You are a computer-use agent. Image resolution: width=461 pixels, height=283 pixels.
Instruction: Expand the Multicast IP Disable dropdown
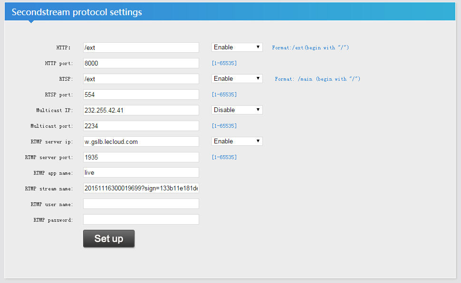(x=237, y=110)
